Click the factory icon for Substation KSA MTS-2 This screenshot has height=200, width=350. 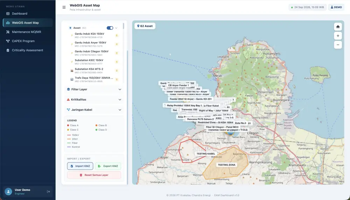(x=72, y=71)
